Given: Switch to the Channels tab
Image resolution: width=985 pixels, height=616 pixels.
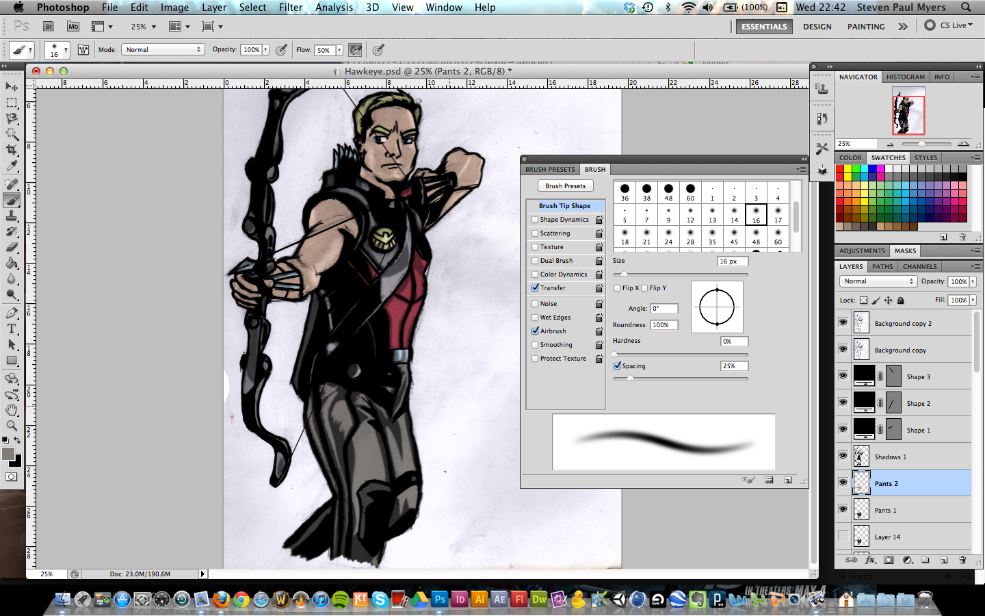Looking at the screenshot, I should tap(919, 267).
